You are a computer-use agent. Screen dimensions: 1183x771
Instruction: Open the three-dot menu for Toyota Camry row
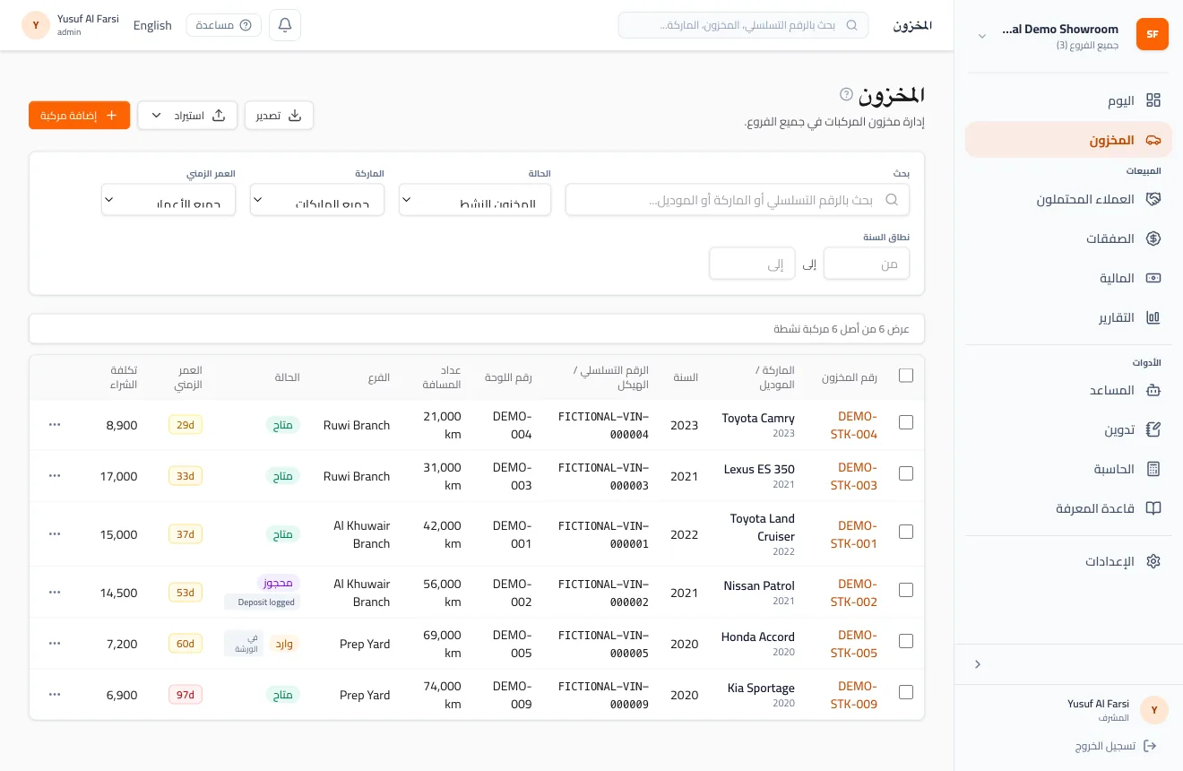point(55,424)
